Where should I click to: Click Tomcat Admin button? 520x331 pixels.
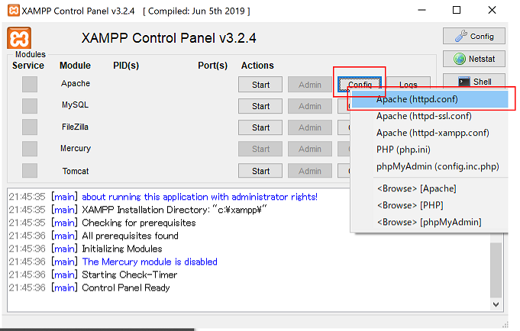[310, 171]
